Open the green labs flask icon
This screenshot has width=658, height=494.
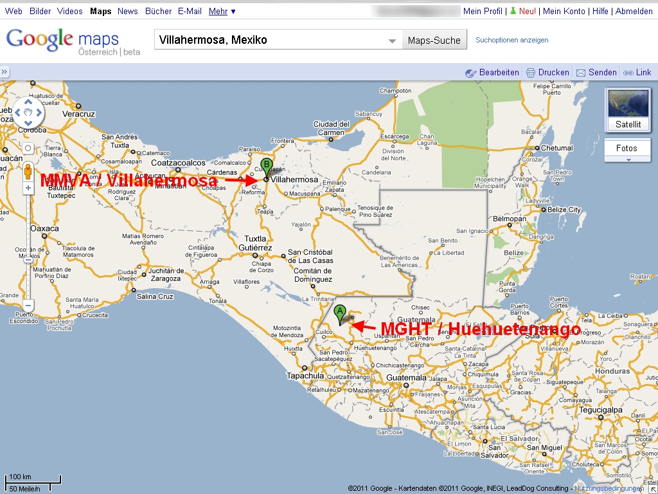(x=513, y=12)
